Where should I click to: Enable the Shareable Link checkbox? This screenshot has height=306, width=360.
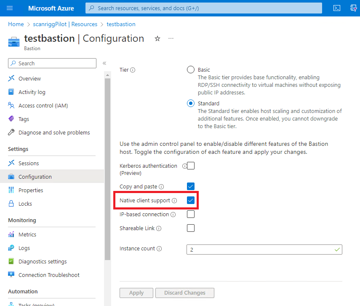(191, 228)
